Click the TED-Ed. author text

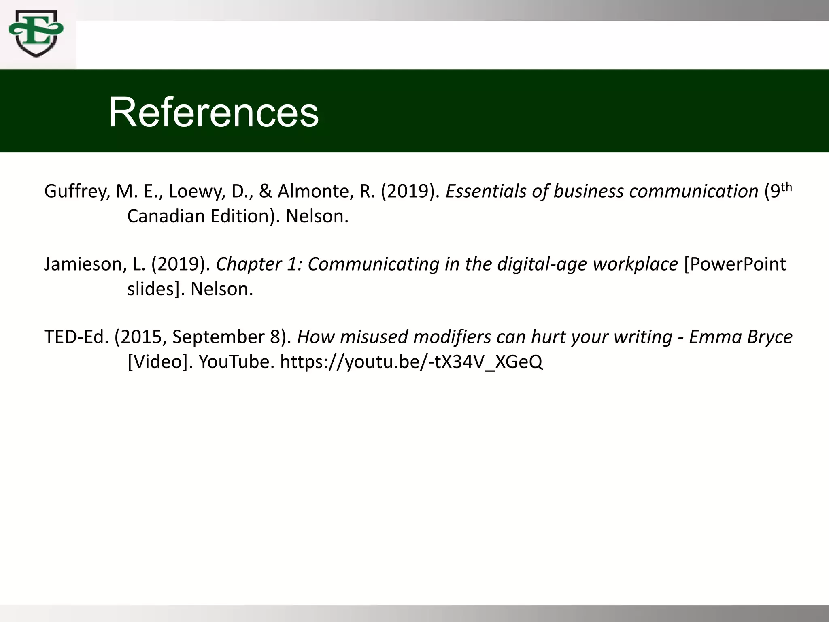point(77,337)
